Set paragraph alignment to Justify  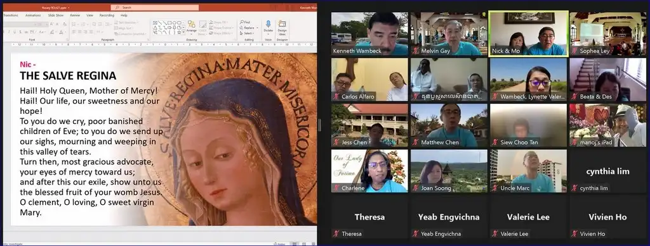91,32
